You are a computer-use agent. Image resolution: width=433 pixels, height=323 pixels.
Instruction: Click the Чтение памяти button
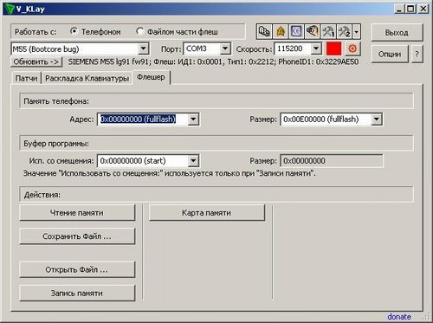(x=77, y=213)
